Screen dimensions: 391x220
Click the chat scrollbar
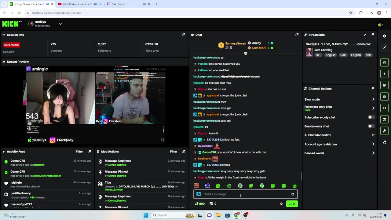pos(301,176)
